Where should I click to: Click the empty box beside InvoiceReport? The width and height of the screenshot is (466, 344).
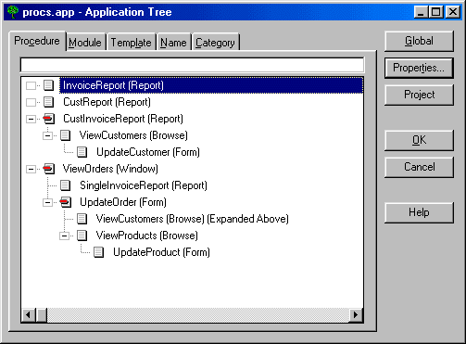click(31, 85)
